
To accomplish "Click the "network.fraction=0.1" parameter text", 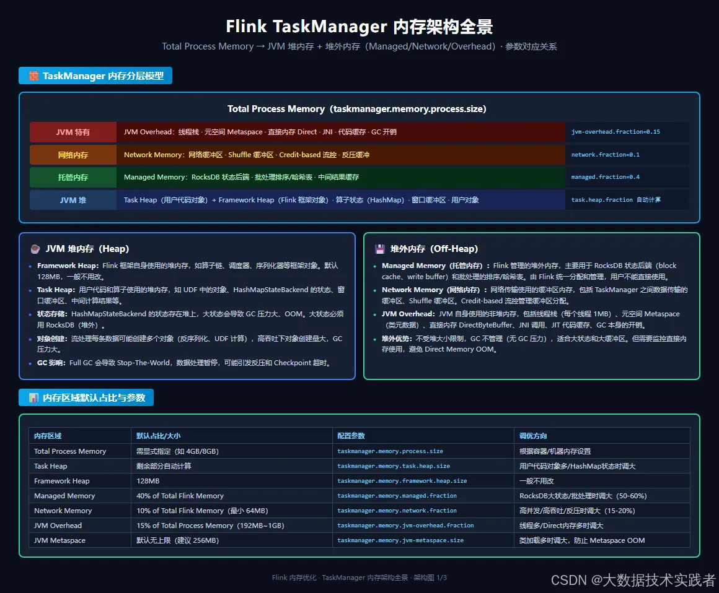I will 606,155.
